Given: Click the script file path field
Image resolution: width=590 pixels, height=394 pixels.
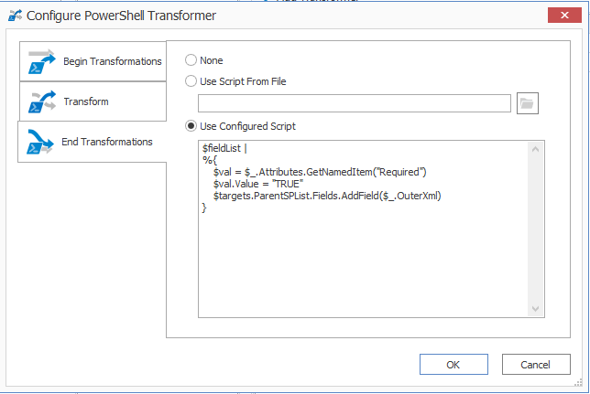Looking at the screenshot, I should (x=354, y=103).
